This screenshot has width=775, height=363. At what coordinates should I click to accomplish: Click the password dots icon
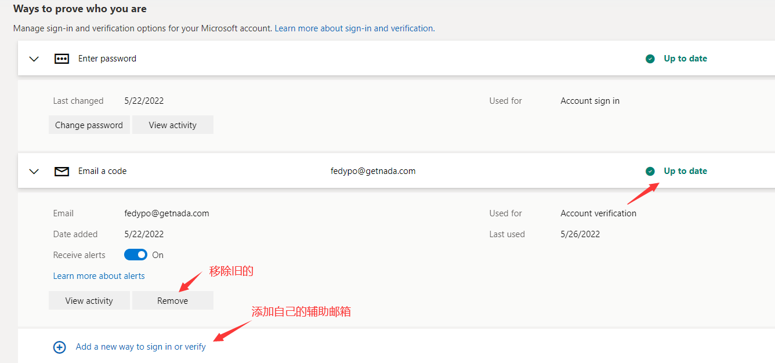pyautogui.click(x=61, y=59)
